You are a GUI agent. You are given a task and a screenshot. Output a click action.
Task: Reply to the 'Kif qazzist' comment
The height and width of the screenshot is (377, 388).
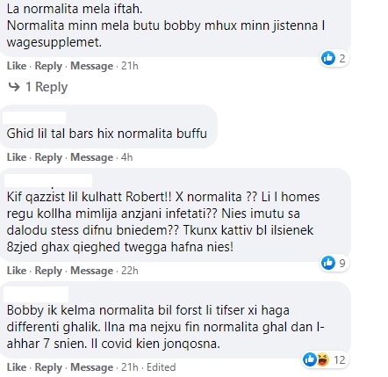[48, 271]
